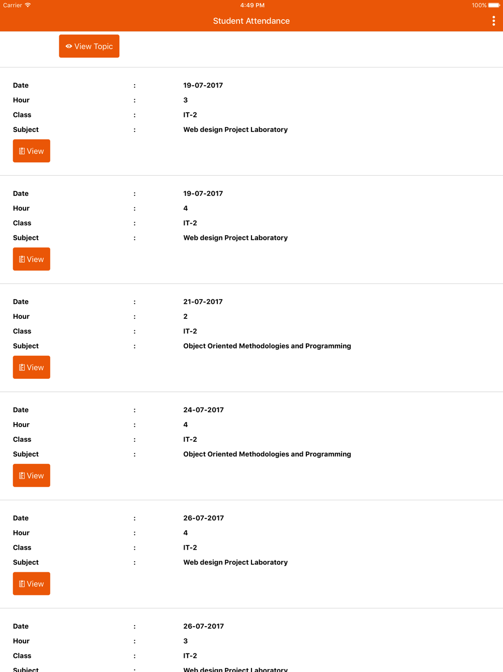Select IT-2 class in the last visible record

(x=190, y=656)
